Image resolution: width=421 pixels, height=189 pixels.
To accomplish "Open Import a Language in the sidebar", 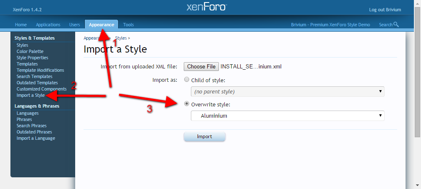I will [36, 138].
